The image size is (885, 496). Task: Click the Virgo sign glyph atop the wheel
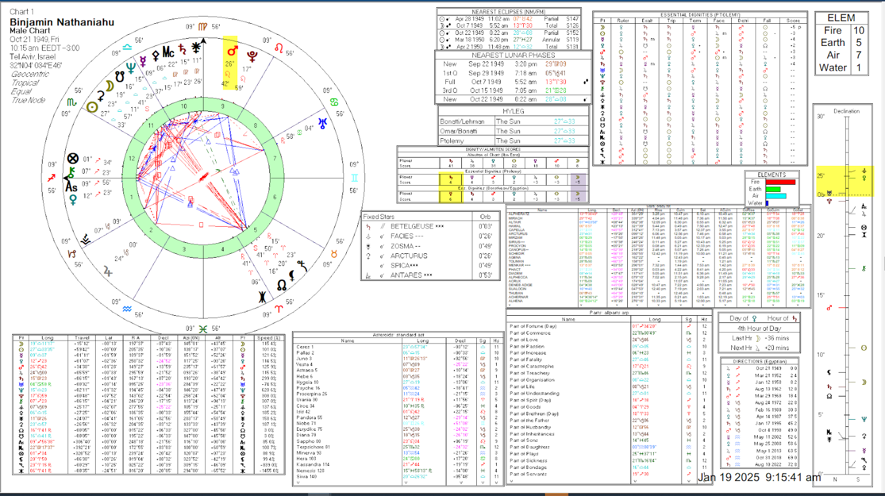[203, 27]
